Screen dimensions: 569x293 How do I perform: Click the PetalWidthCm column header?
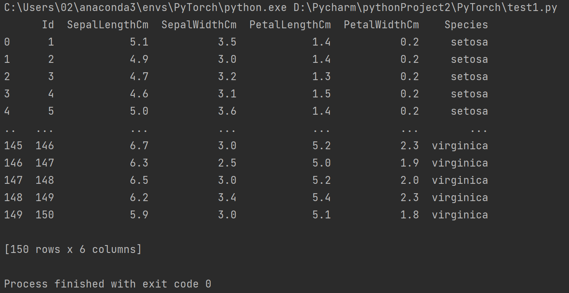pos(381,25)
